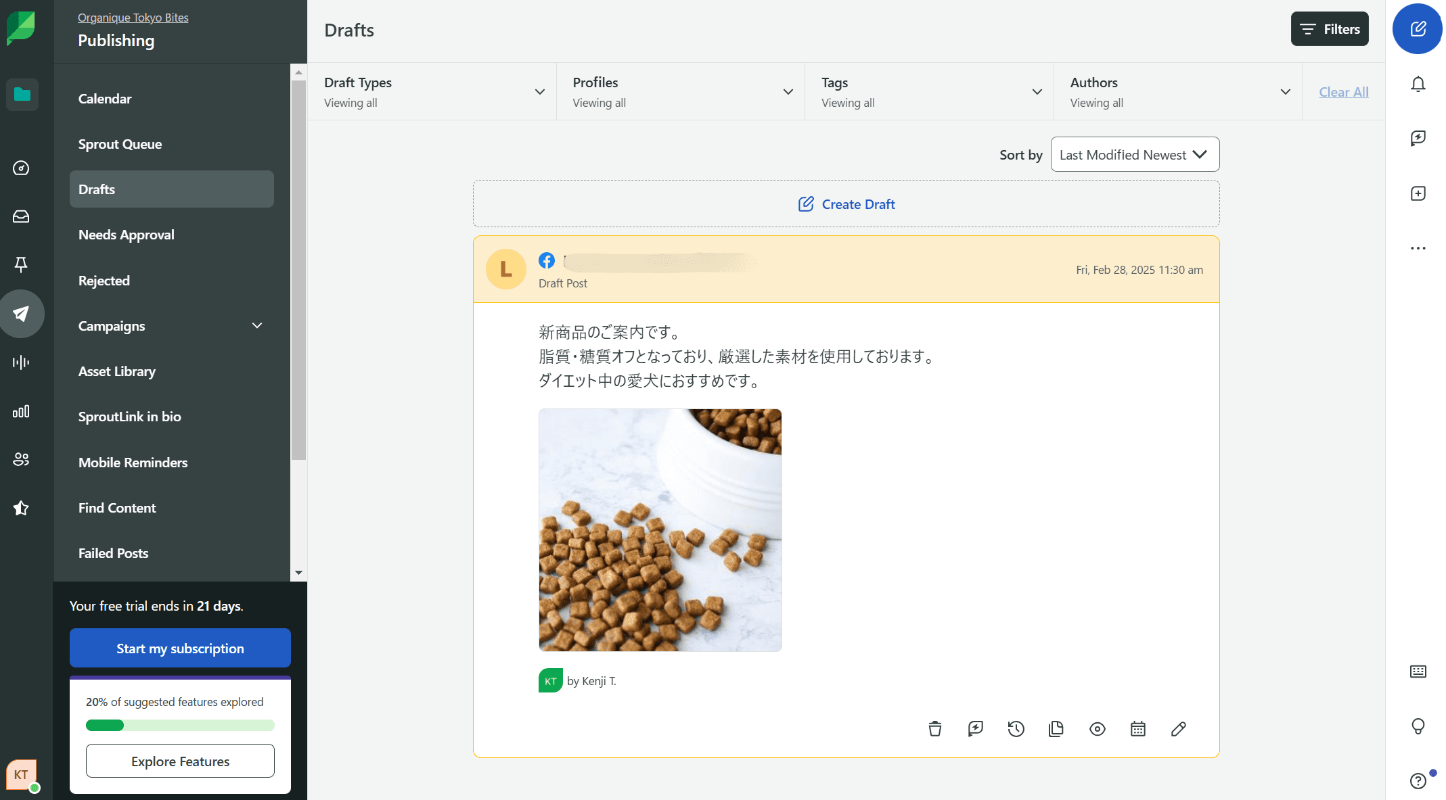
Task: Click the Clear All link
Action: tap(1343, 92)
